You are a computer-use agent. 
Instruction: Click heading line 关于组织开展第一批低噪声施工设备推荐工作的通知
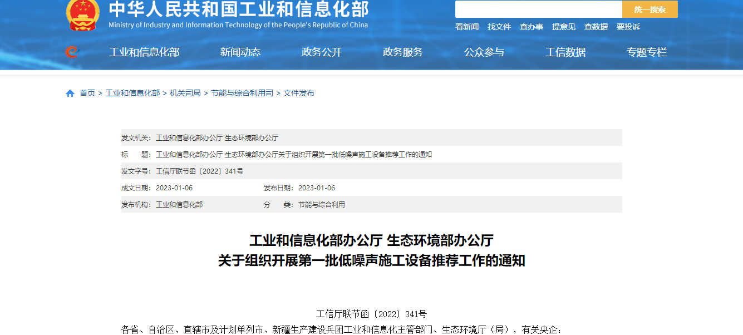[x=371, y=260]
